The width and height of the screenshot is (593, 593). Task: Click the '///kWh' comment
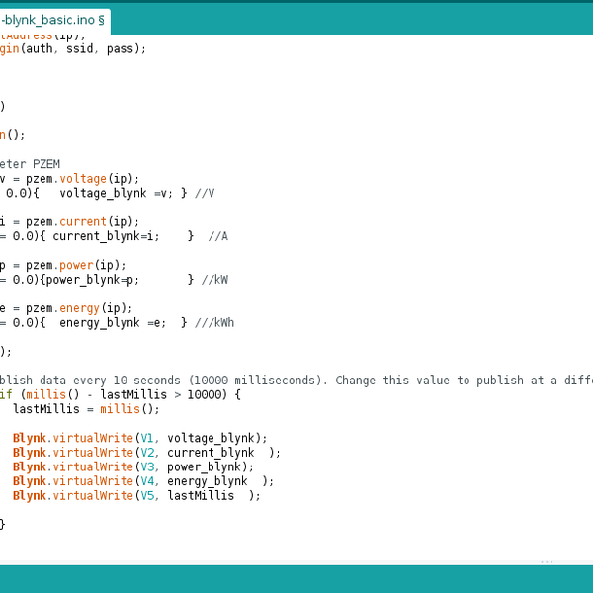pyautogui.click(x=213, y=322)
